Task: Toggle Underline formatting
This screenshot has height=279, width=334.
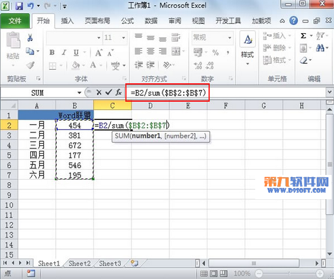Action: (76, 53)
